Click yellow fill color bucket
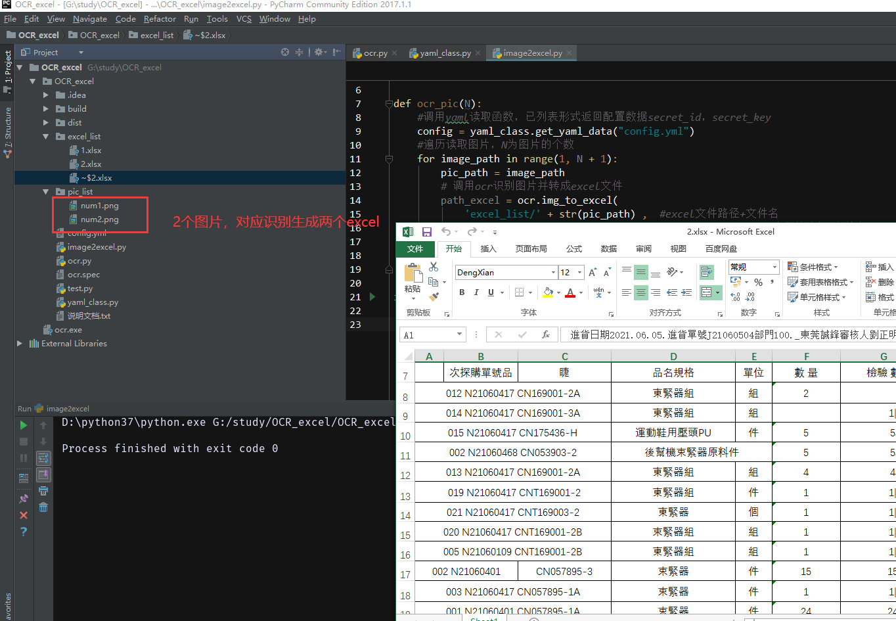This screenshot has width=896, height=621. point(548,292)
